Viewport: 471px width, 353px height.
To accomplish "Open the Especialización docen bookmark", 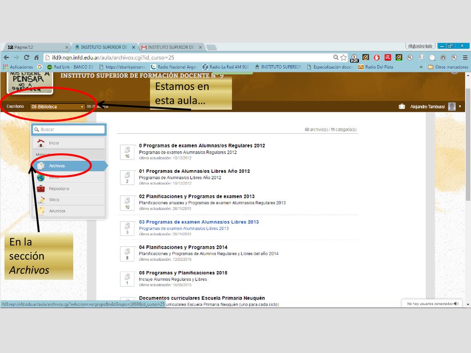I will tap(330, 67).
